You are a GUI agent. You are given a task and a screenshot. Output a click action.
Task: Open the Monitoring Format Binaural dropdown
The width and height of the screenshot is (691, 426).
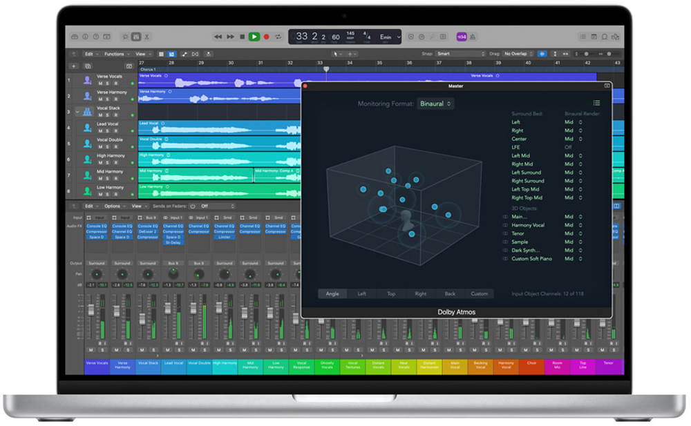(435, 104)
